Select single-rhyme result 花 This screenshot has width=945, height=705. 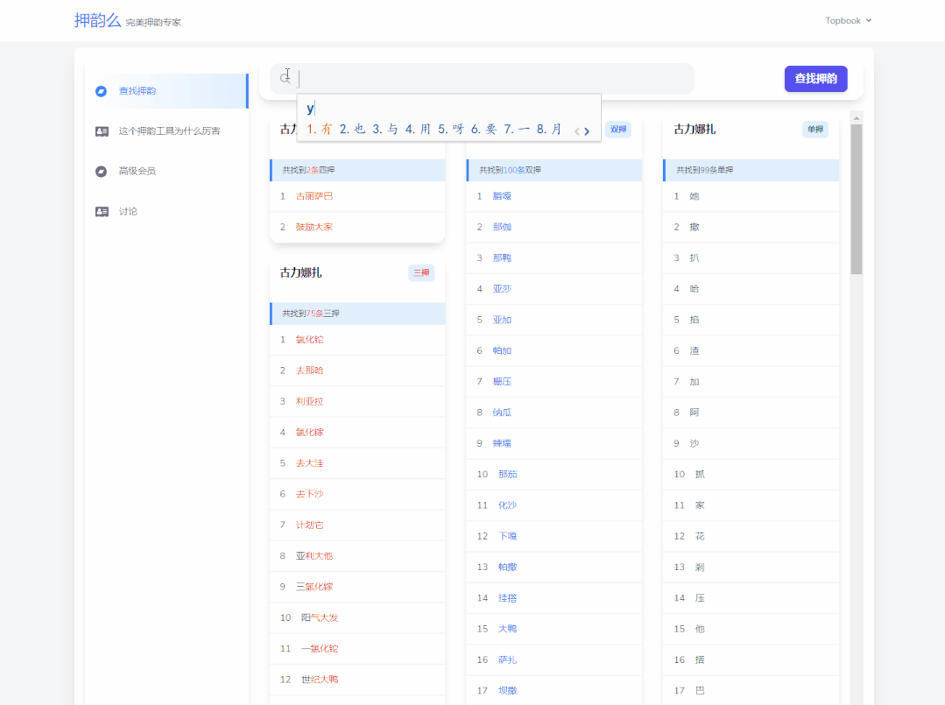click(700, 536)
